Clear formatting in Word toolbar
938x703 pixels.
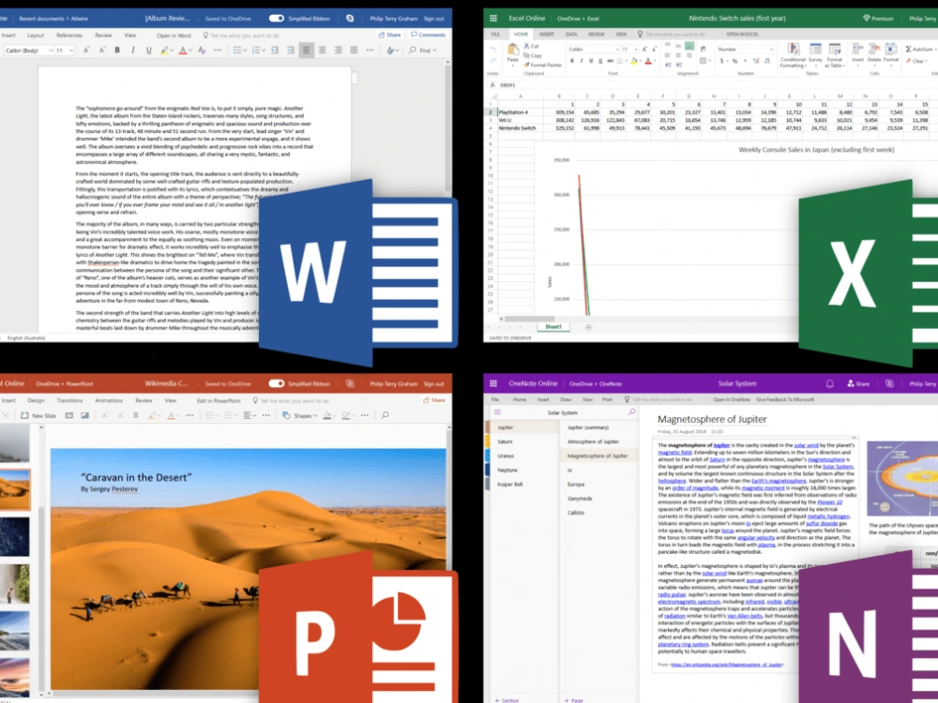(x=203, y=51)
